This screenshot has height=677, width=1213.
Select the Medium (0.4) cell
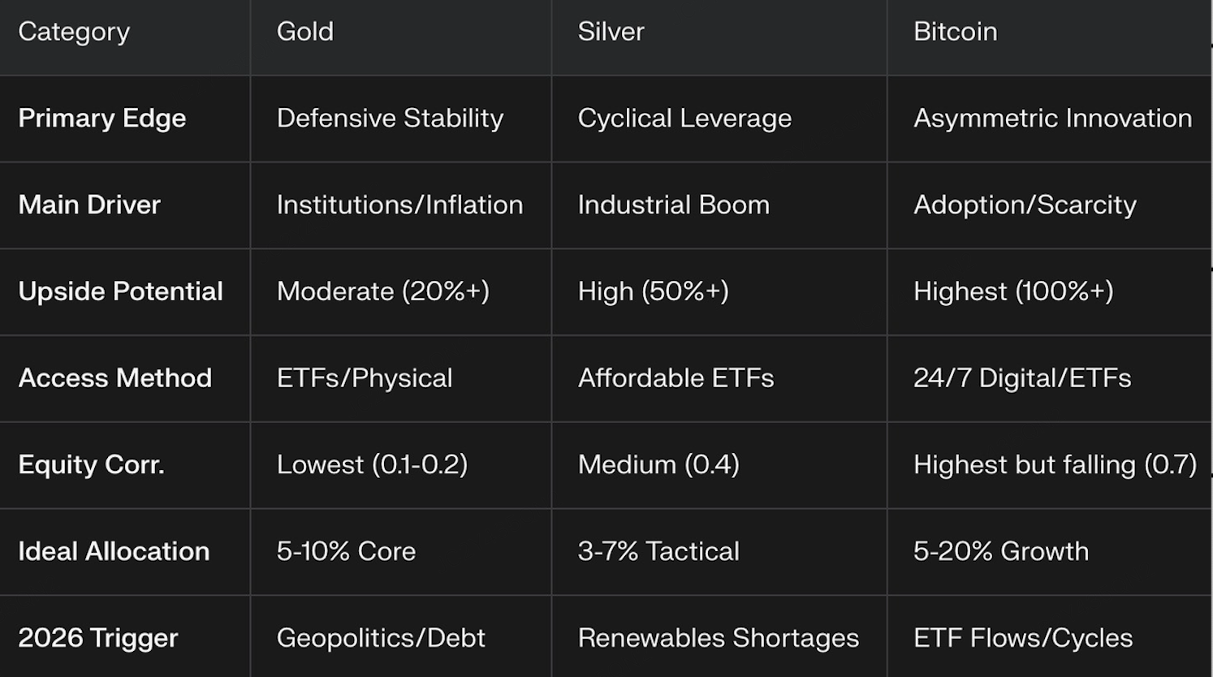pyautogui.click(x=658, y=465)
